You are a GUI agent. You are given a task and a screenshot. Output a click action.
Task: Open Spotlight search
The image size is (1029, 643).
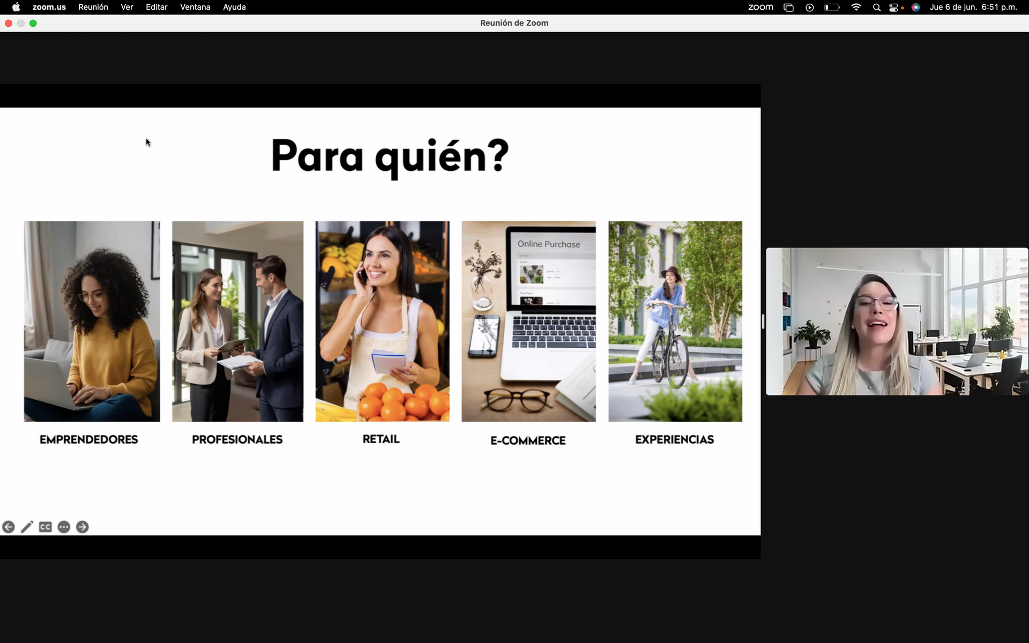click(x=877, y=7)
